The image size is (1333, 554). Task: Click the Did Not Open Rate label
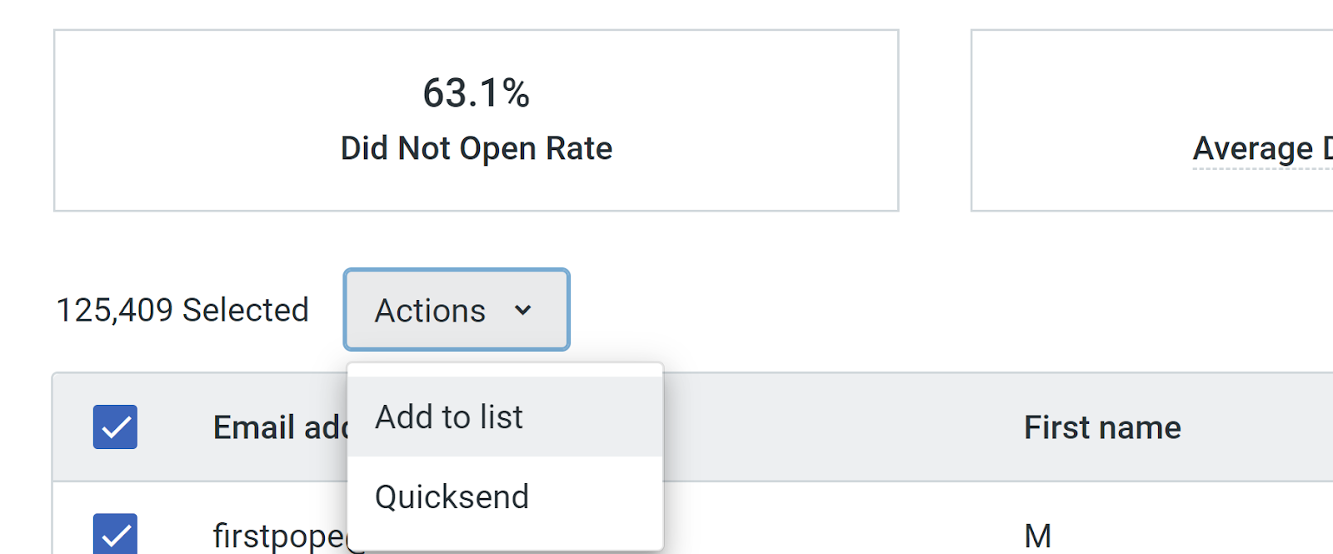pyautogui.click(x=476, y=148)
